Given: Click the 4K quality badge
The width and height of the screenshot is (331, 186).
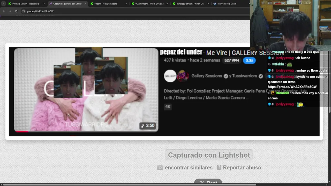Looking at the screenshot, I should point(168,107).
